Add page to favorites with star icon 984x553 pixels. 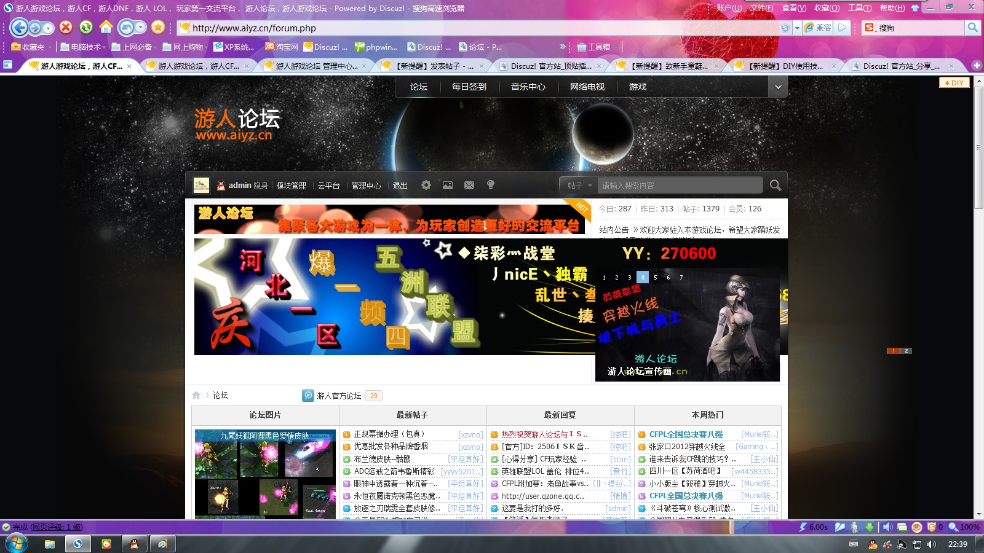(x=158, y=27)
